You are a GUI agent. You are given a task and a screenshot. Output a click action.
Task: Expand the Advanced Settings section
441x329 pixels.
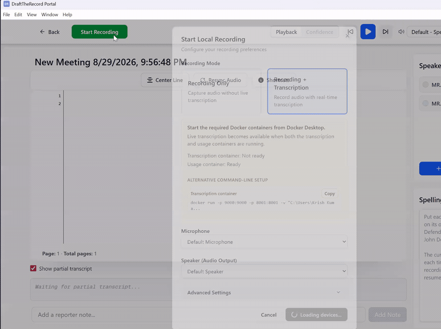(264, 292)
